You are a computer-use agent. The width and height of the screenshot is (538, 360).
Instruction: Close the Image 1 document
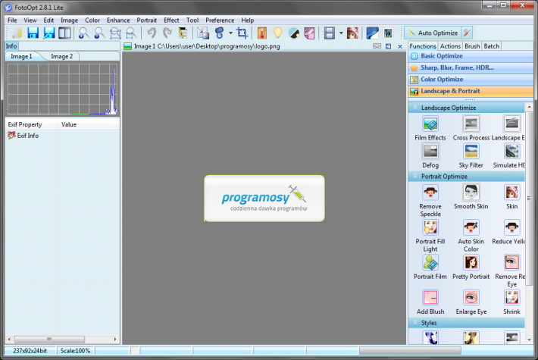click(x=400, y=46)
